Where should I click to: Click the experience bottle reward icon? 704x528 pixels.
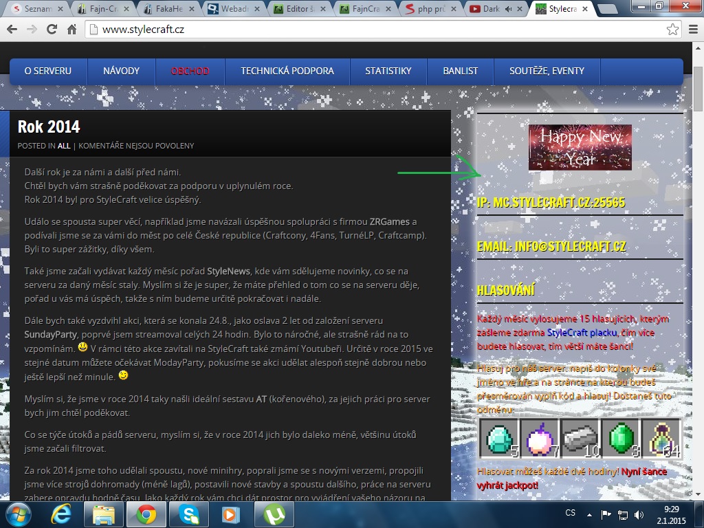pyautogui.click(x=661, y=438)
